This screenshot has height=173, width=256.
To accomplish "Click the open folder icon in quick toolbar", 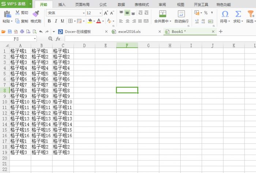I will [3, 31].
